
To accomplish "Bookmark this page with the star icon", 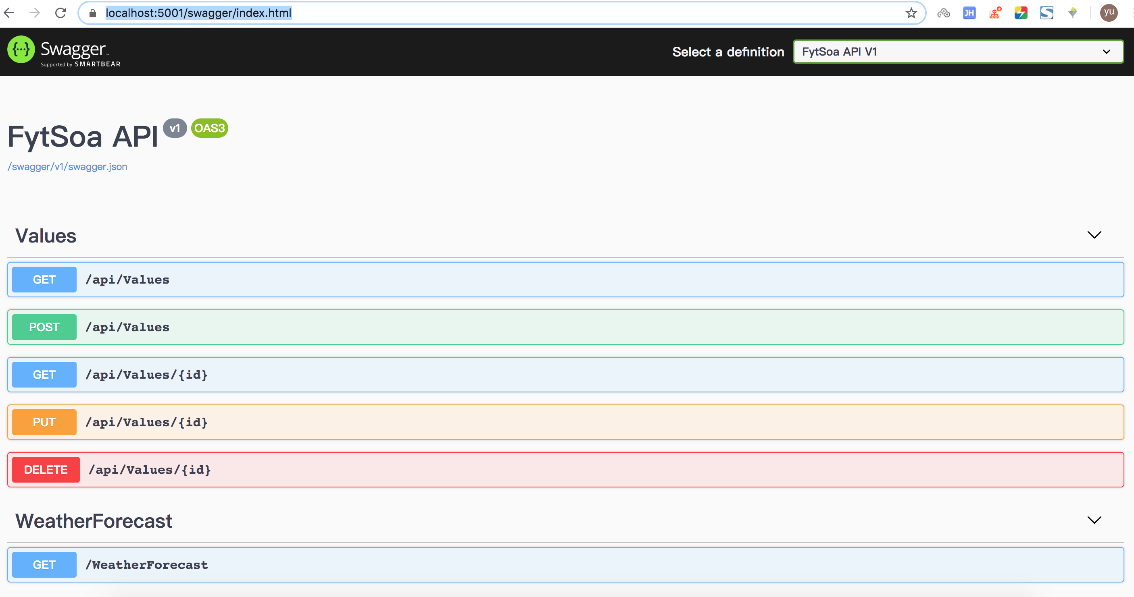I will (x=911, y=13).
